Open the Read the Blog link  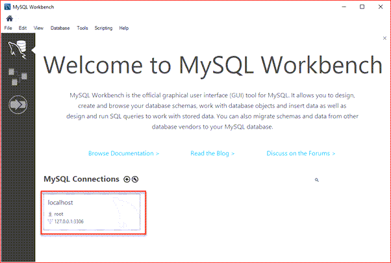pyautogui.click(x=212, y=153)
